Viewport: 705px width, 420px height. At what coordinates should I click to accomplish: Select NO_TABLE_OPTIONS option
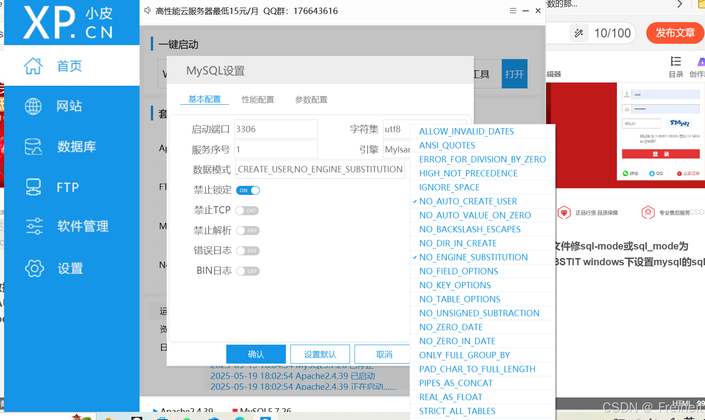pyautogui.click(x=482, y=299)
